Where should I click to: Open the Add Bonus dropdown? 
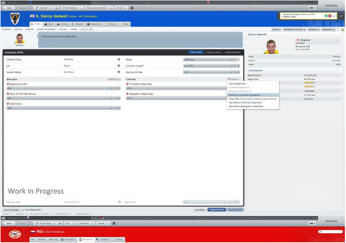click(x=114, y=79)
